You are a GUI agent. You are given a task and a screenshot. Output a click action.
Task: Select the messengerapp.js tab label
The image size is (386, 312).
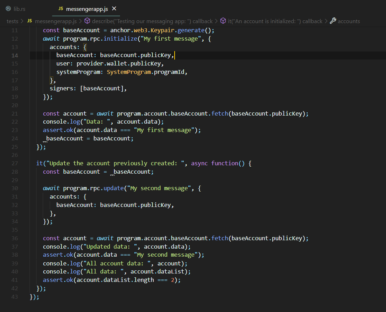tap(86, 9)
